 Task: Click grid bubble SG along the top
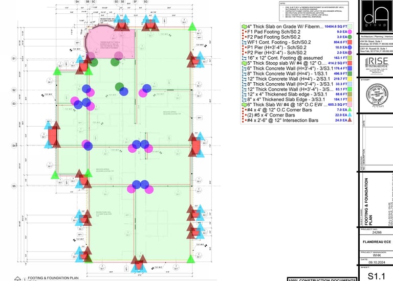tap(145, 2)
